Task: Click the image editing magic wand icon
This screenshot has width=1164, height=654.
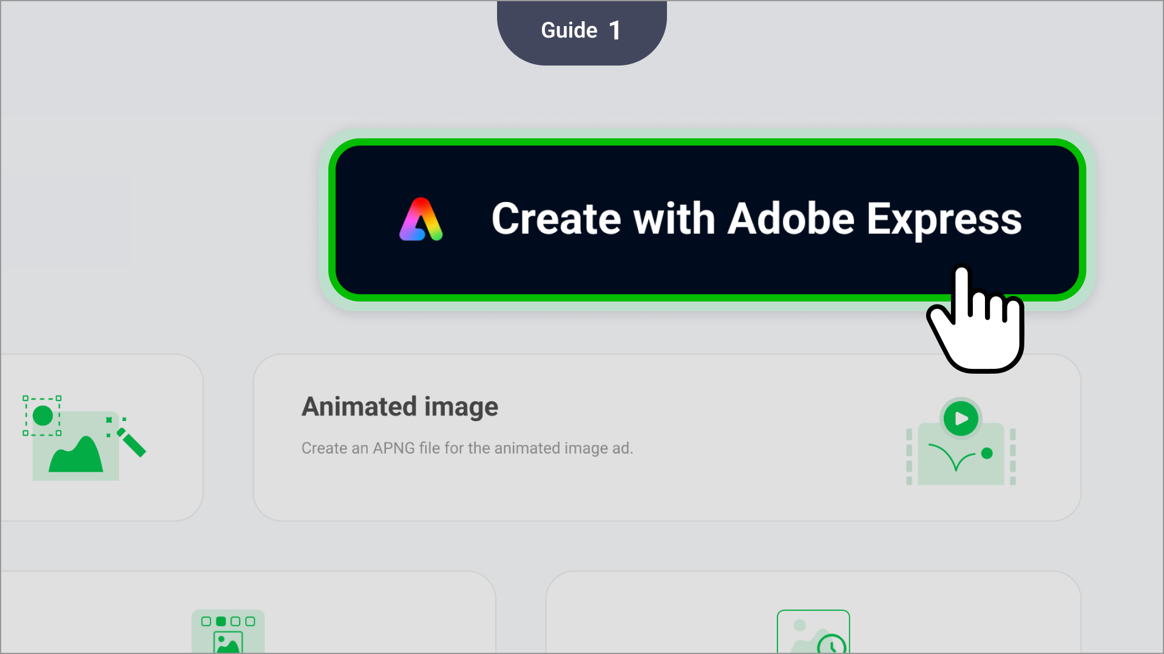Action: (84, 438)
